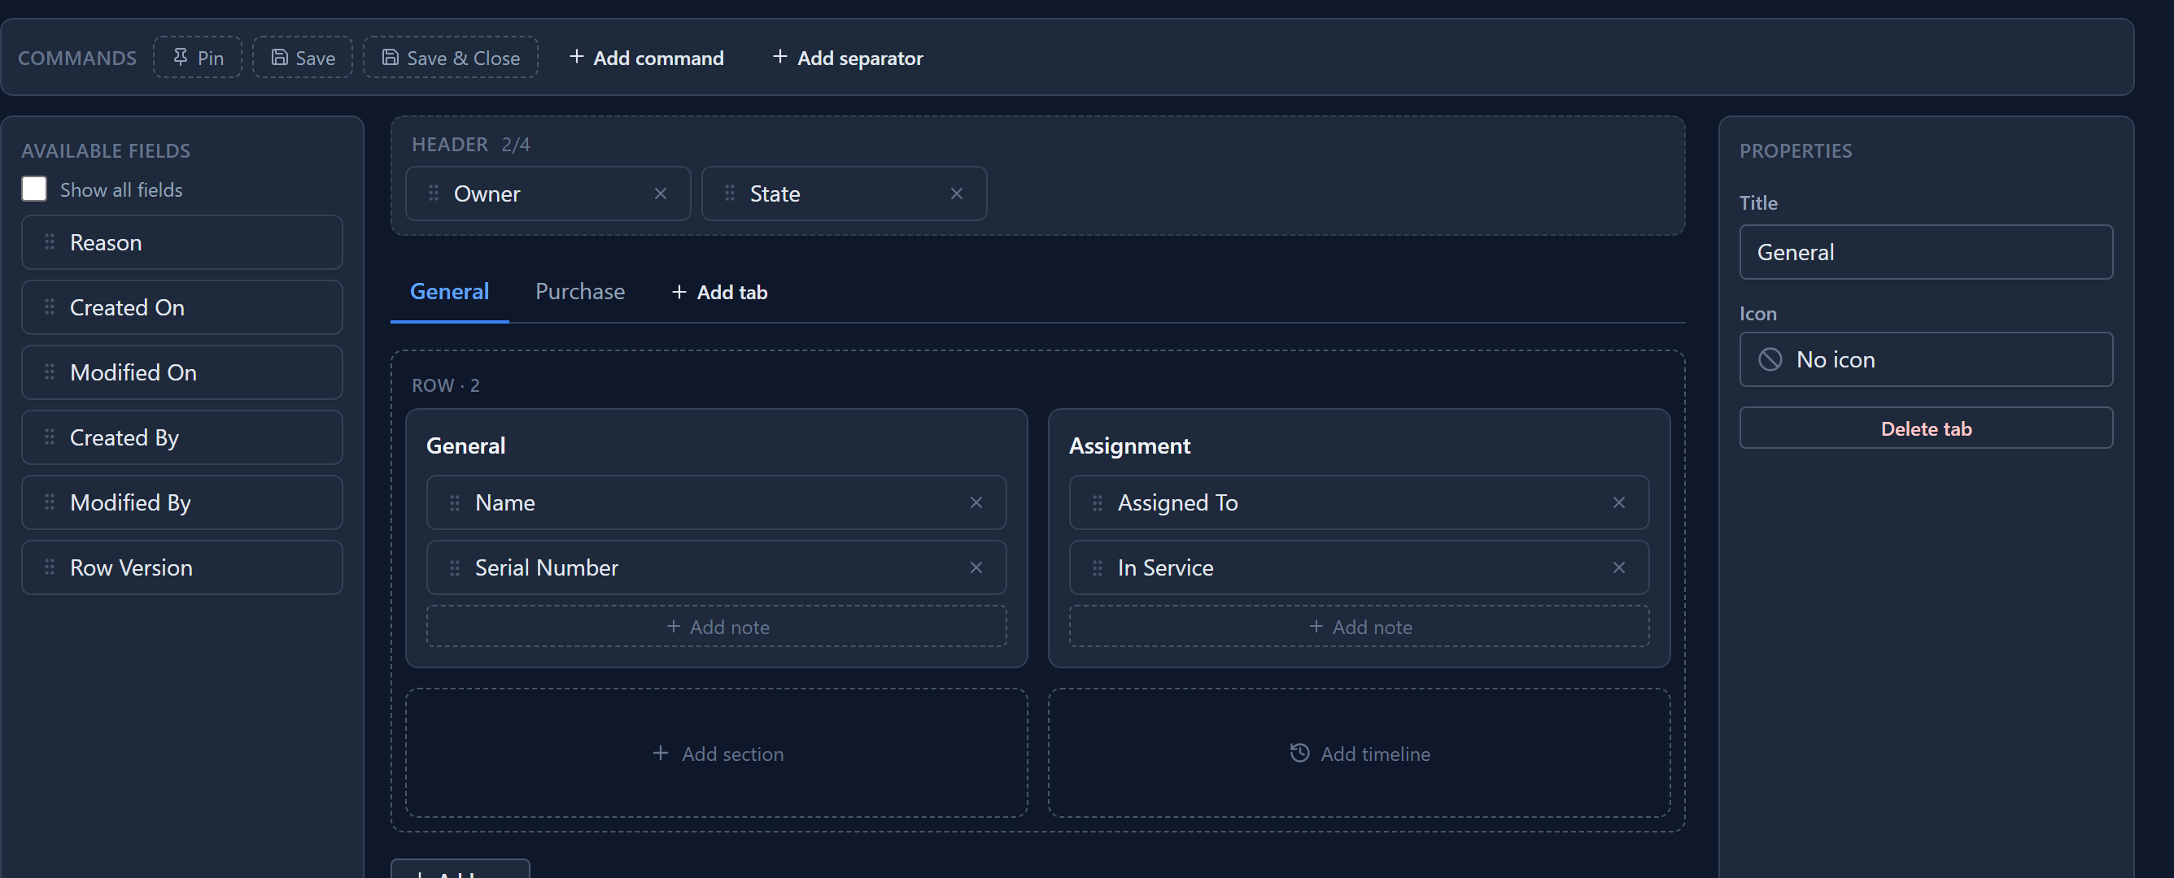Grab the drag handle of the Row Version field
The width and height of the screenshot is (2174, 878).
point(50,567)
